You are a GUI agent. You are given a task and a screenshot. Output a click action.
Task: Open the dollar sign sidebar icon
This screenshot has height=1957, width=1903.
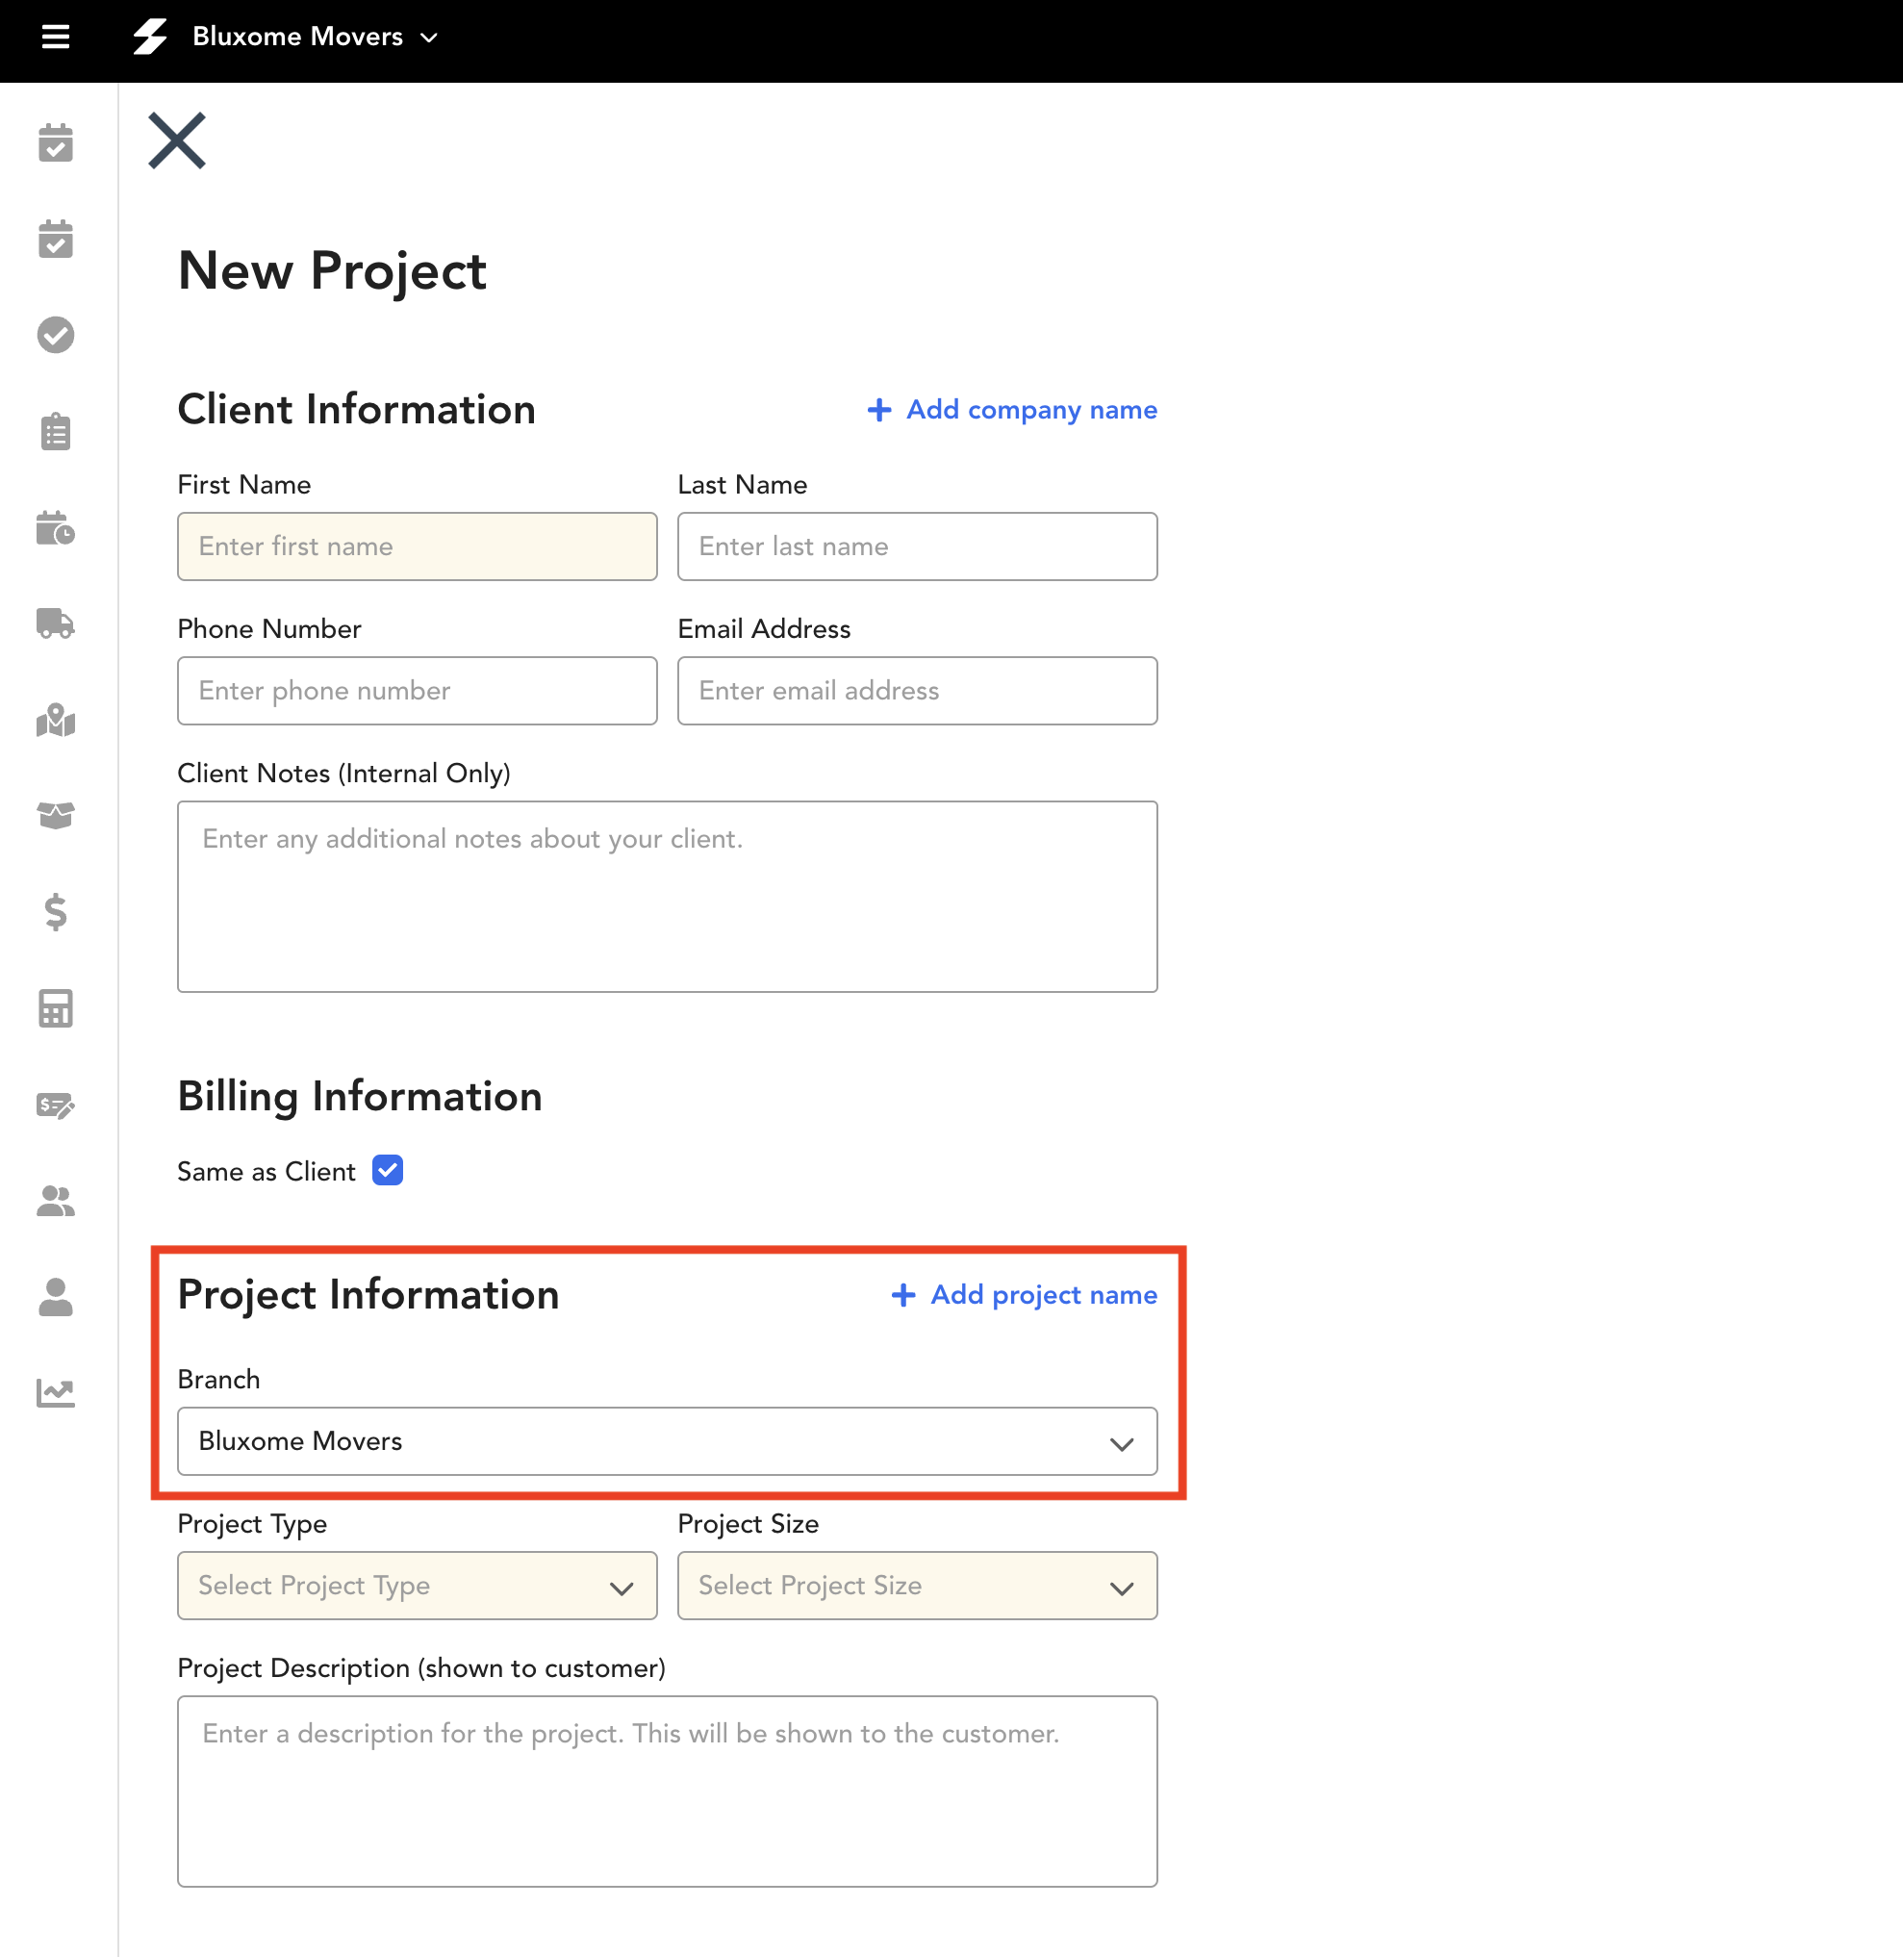pyautogui.click(x=56, y=911)
